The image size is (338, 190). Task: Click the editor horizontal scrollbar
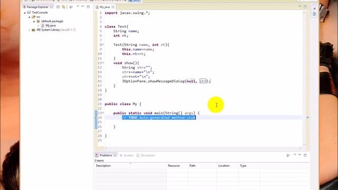coord(203,148)
